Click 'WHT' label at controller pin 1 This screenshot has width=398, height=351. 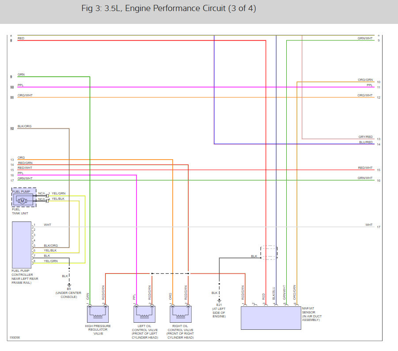(47, 225)
